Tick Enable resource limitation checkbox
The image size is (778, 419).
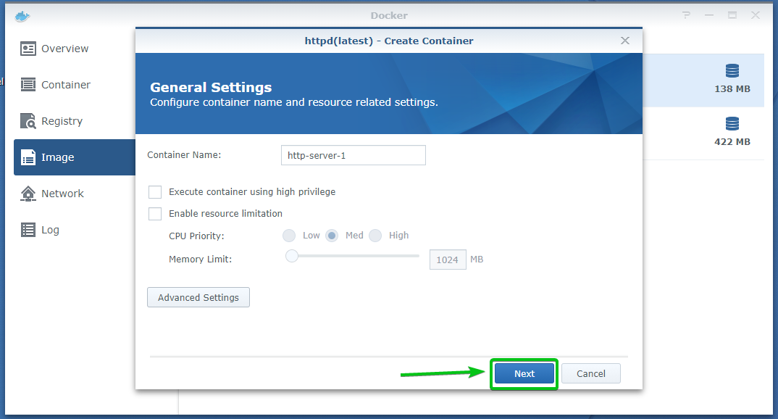[x=155, y=214]
